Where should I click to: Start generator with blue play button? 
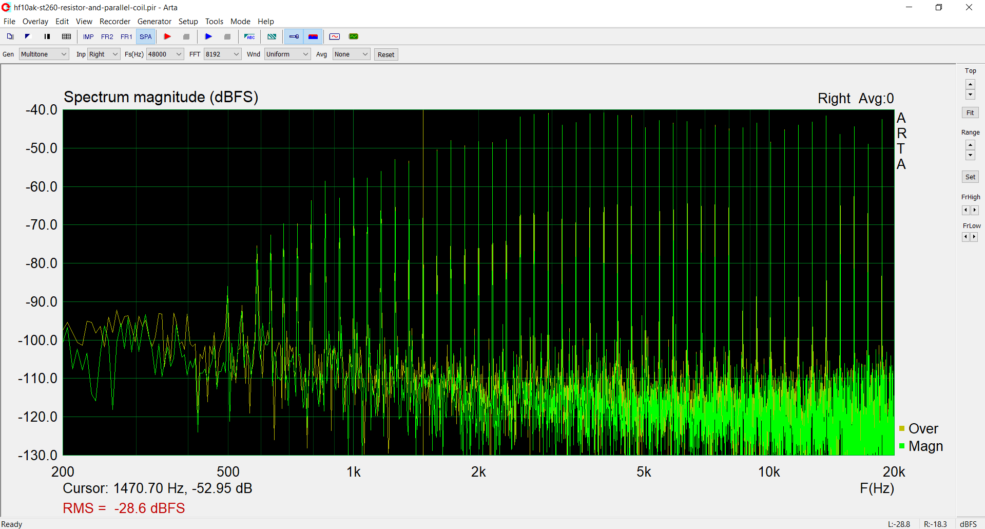tap(208, 36)
